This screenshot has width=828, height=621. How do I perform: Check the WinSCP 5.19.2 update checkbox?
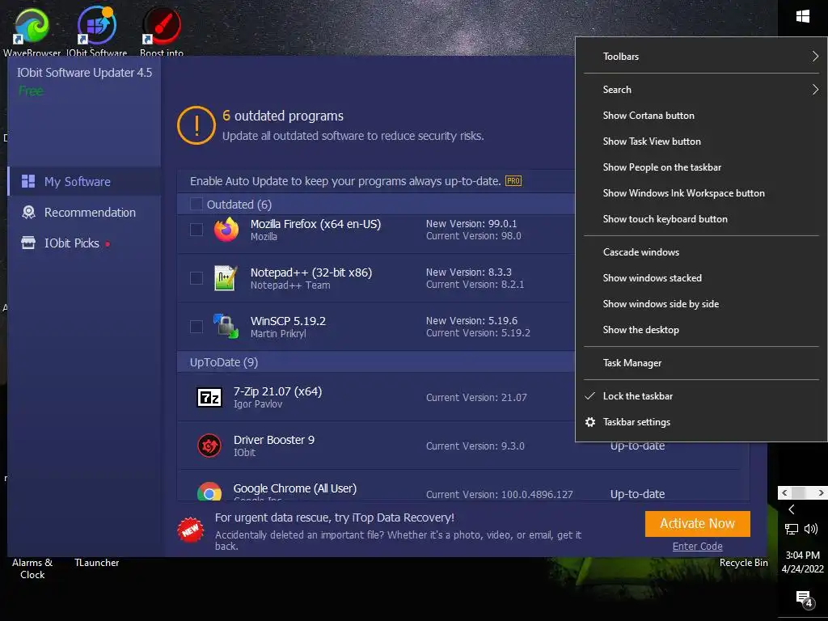pyautogui.click(x=196, y=327)
